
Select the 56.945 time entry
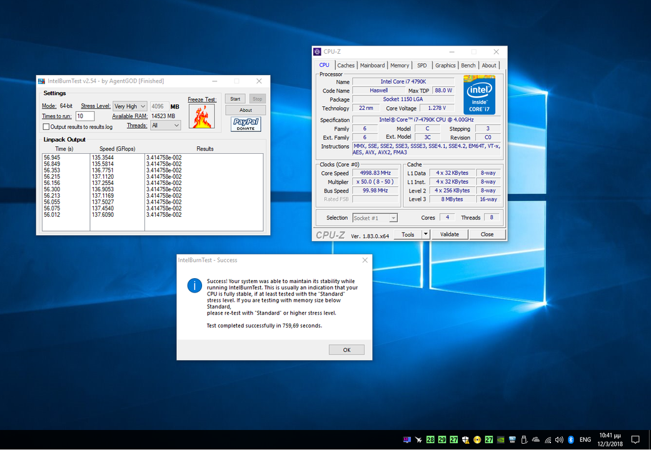pyautogui.click(x=52, y=157)
